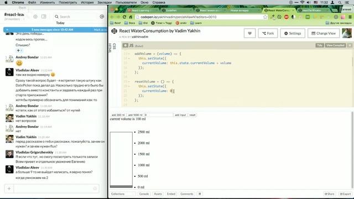Click the Export button
This screenshot has height=199, width=354.
point(345,194)
